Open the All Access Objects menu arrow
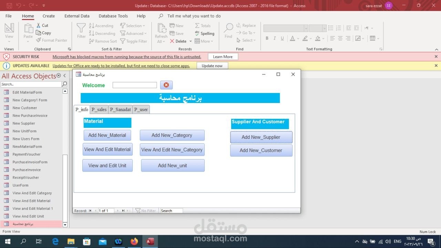 click(59, 75)
